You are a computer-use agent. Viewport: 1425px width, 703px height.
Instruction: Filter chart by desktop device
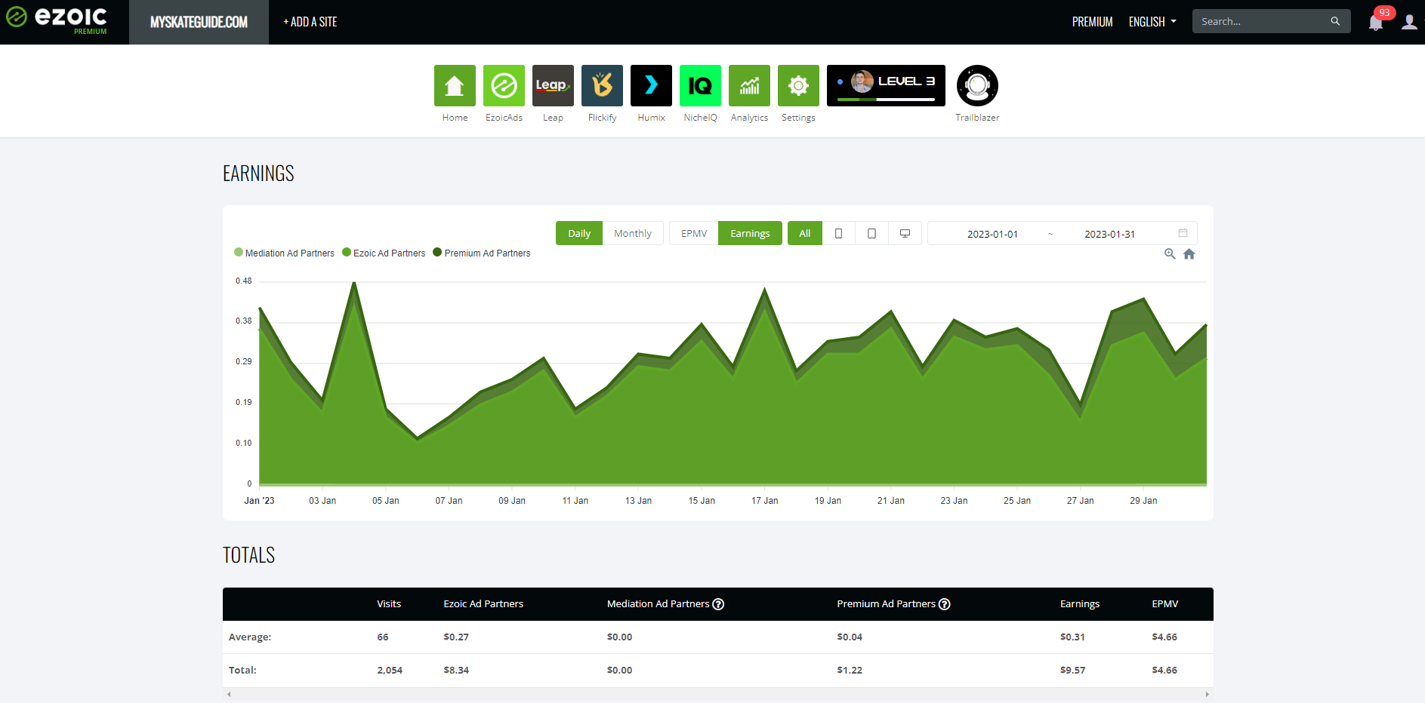click(x=905, y=233)
